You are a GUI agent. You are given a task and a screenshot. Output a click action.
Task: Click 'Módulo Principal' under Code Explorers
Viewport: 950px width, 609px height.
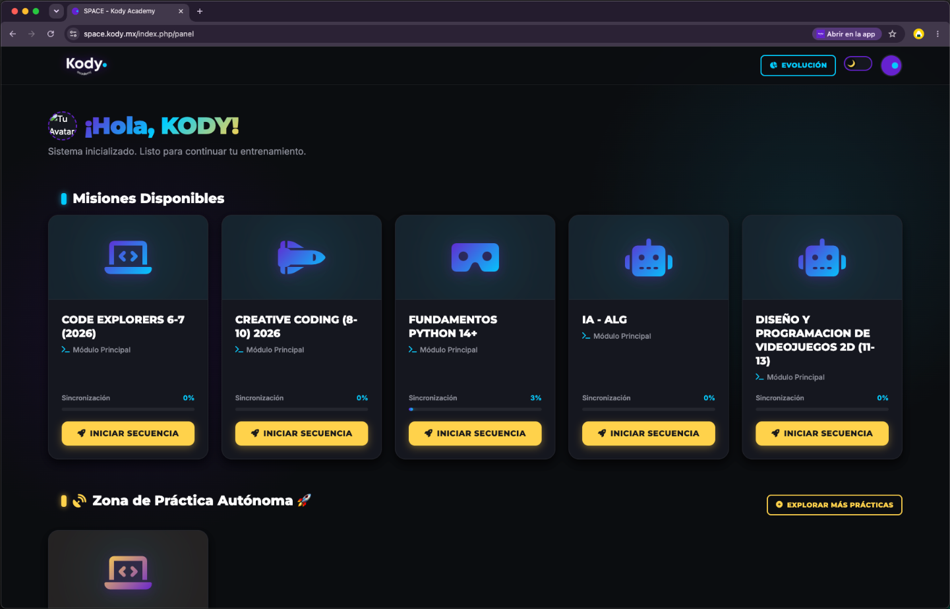point(102,350)
